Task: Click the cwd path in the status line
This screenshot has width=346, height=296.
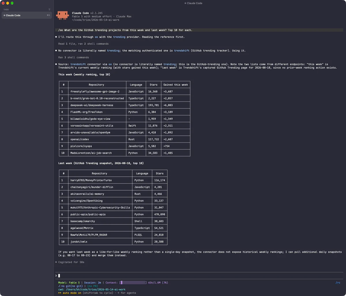Action: coord(92,290)
